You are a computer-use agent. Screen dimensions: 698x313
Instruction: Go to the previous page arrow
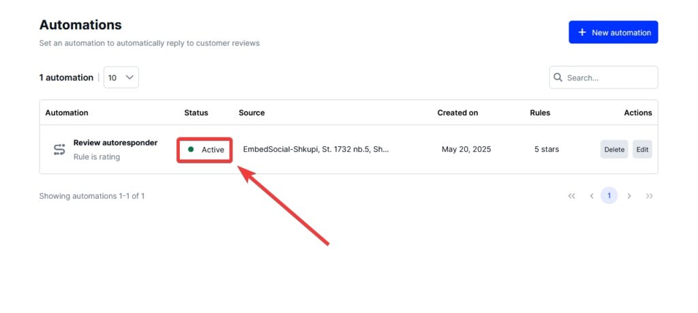tap(592, 196)
